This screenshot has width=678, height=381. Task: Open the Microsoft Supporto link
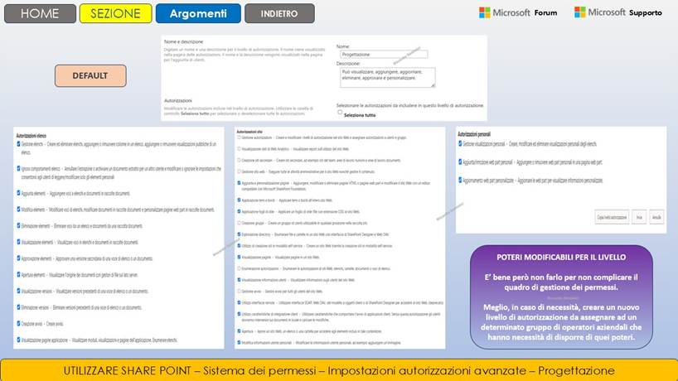(617, 12)
